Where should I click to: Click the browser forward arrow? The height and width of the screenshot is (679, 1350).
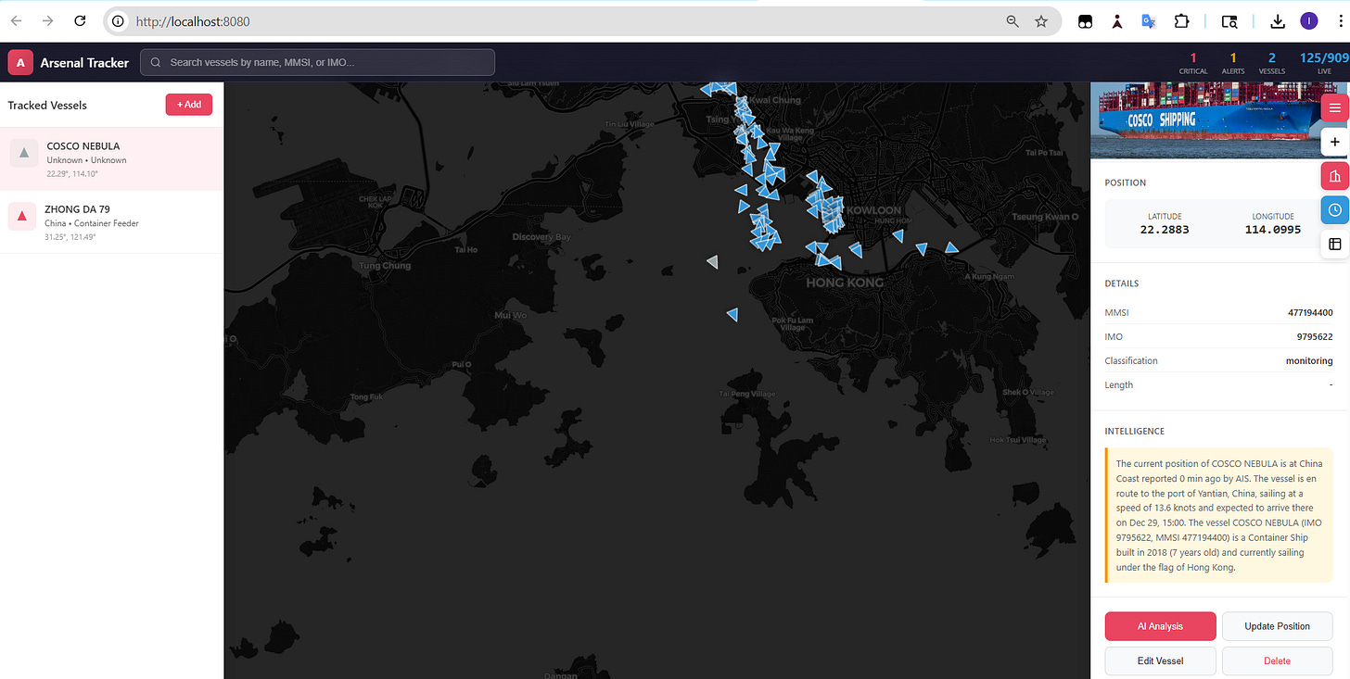[x=47, y=20]
